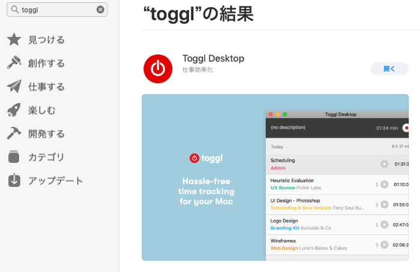Image resolution: width=420 pixels, height=272 pixels.
Task: Click the "Scheduling" entry text
Action: coord(283,161)
